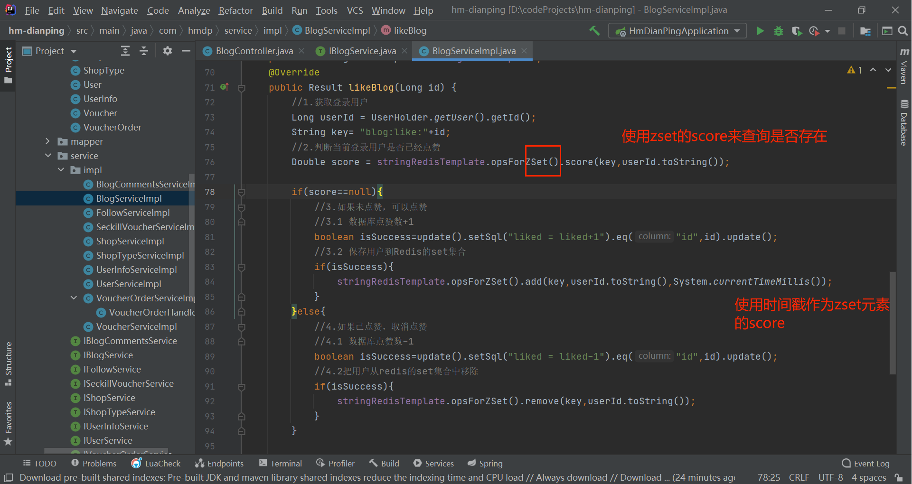912x484 pixels.
Task: Close the BlogServiceImpl.java tab
Action: (x=524, y=51)
